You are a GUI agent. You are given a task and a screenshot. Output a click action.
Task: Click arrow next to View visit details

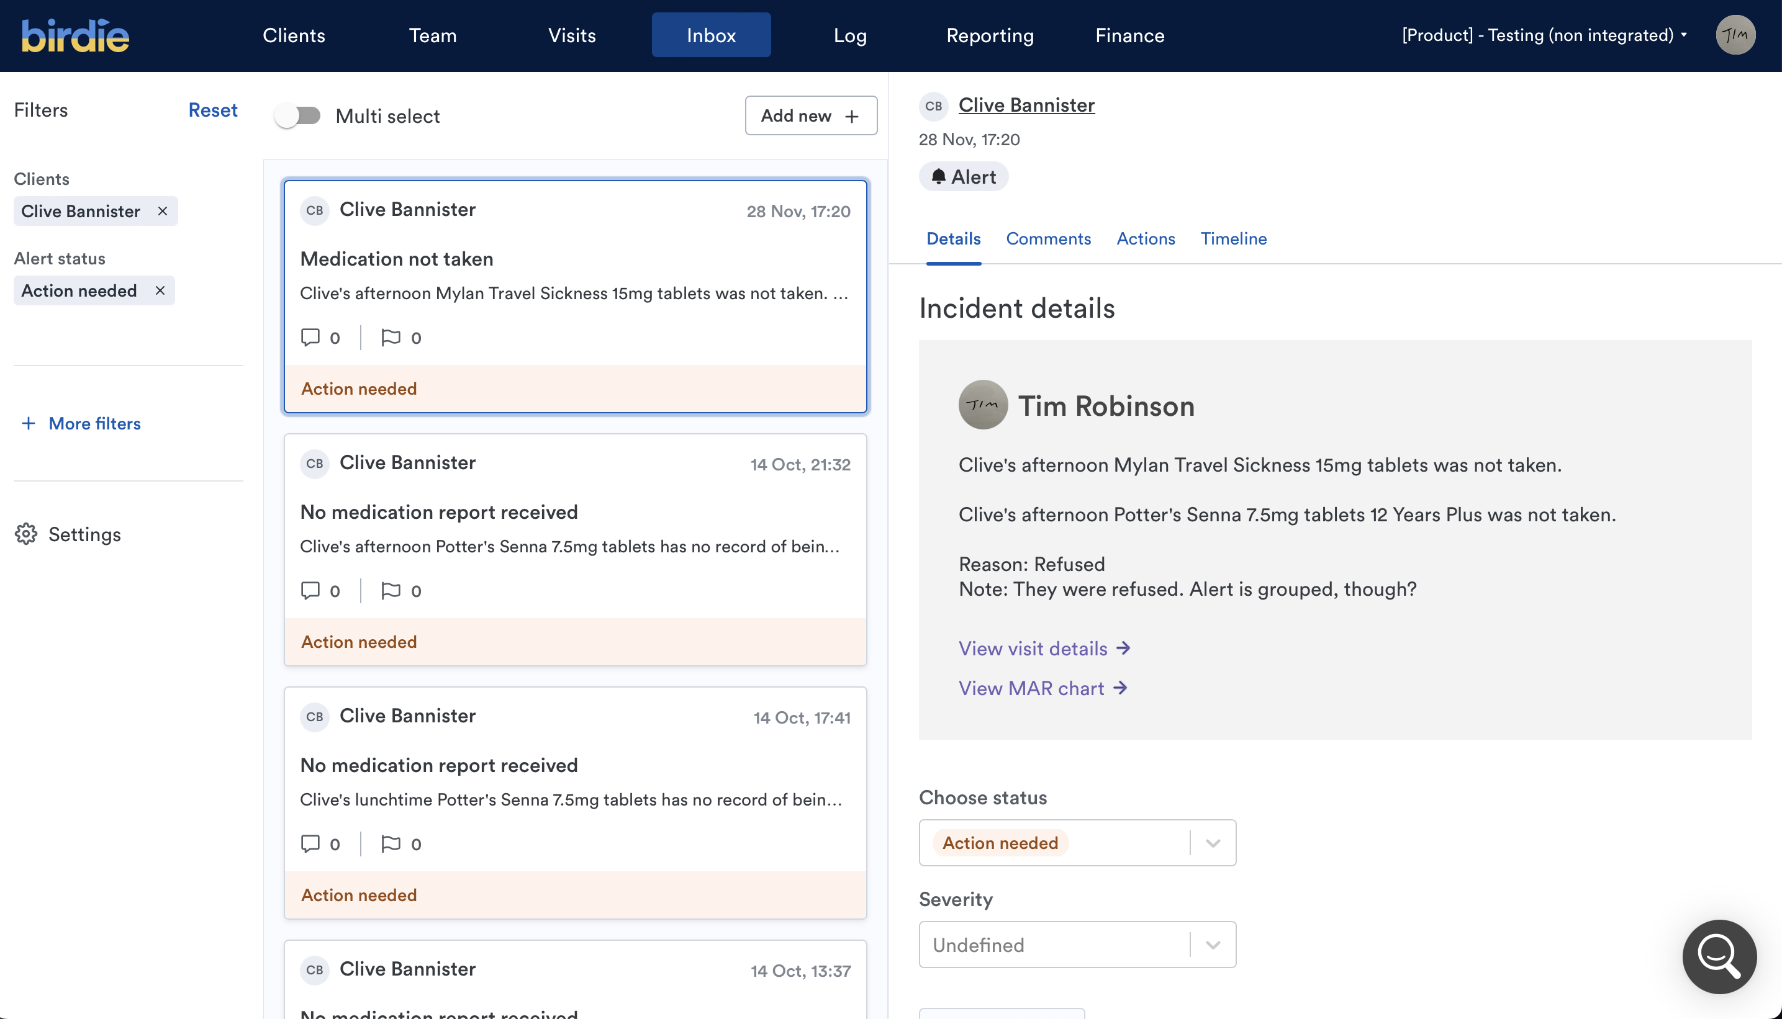point(1124,648)
